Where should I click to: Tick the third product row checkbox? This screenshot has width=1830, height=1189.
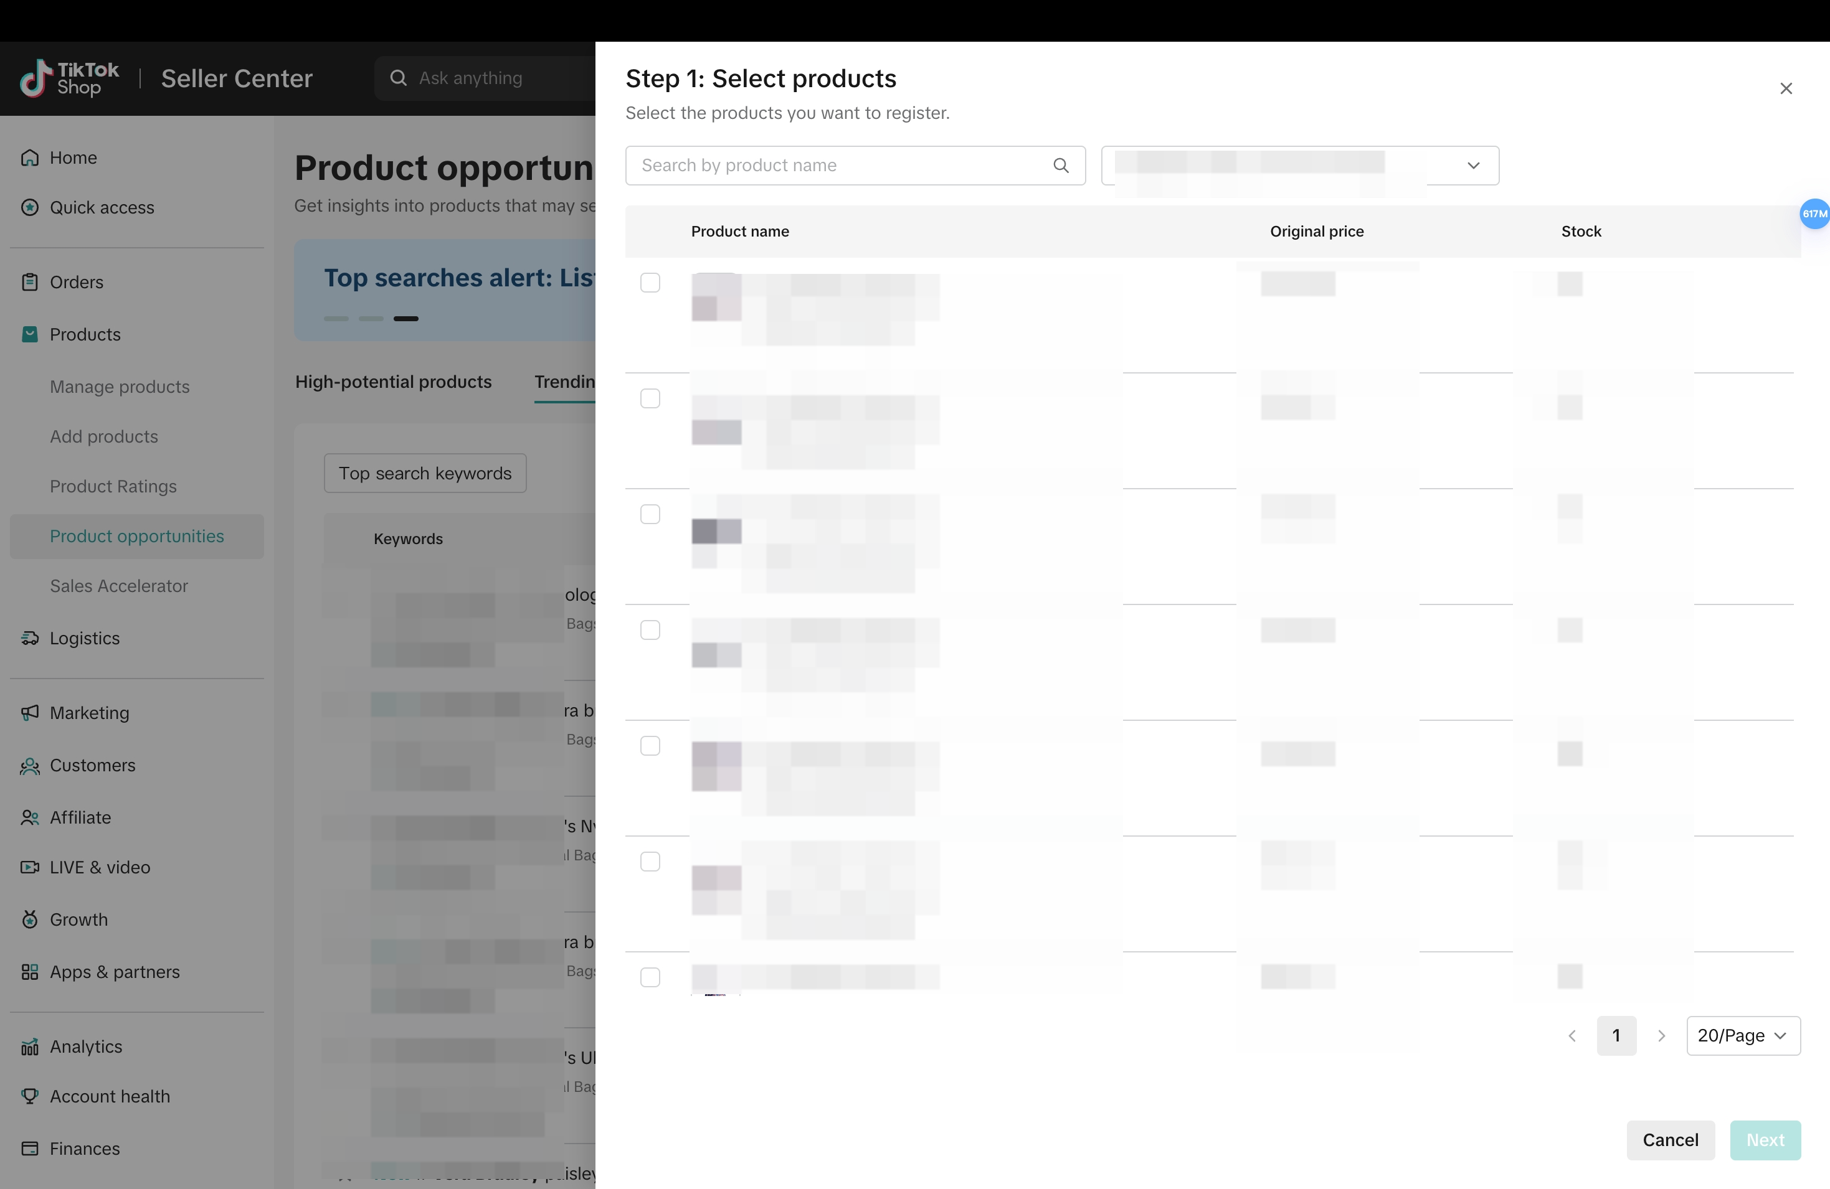coord(650,514)
